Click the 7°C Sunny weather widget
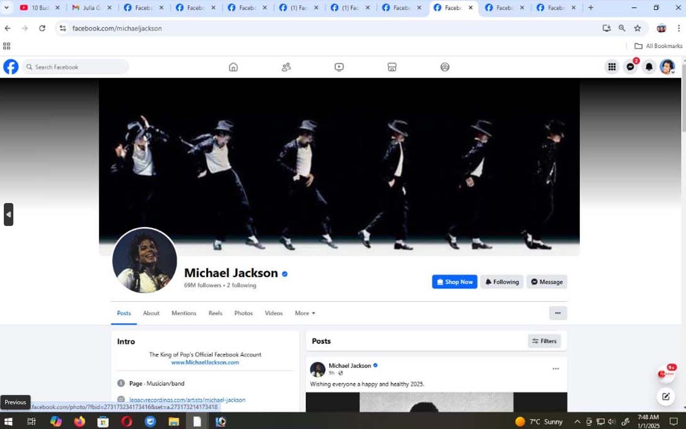Screen dimensions: 686x429 (539, 421)
